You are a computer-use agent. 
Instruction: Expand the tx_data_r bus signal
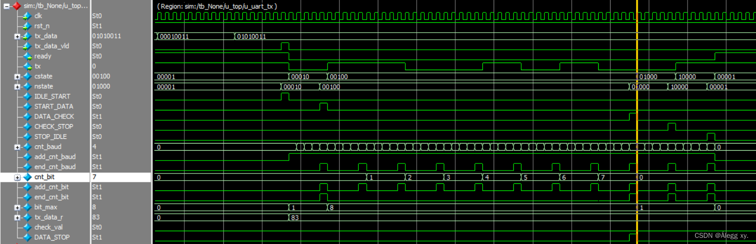coord(17,218)
